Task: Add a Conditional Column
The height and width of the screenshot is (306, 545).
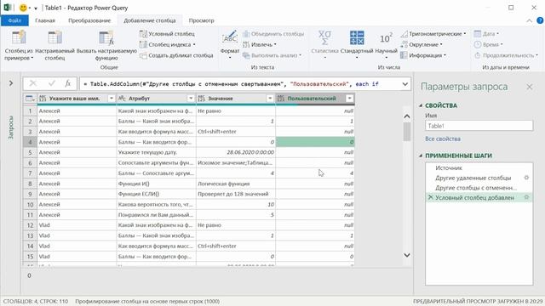Action: click(167, 34)
